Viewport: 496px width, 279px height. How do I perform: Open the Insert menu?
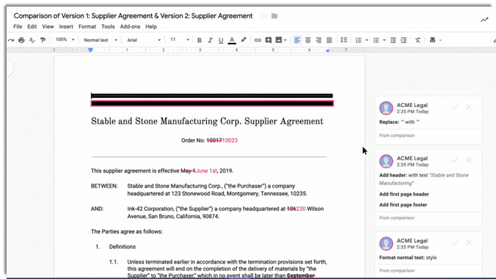click(66, 26)
